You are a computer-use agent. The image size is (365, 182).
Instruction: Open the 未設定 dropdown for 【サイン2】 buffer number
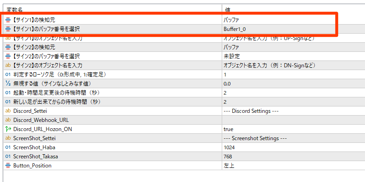(x=293, y=56)
